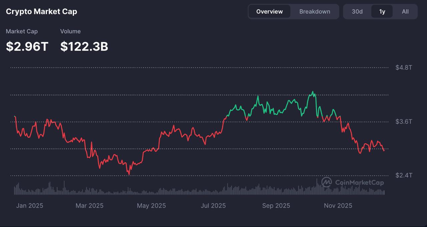Switch to the Overview tab
Viewport: 427px width, 227px height.
click(x=269, y=12)
